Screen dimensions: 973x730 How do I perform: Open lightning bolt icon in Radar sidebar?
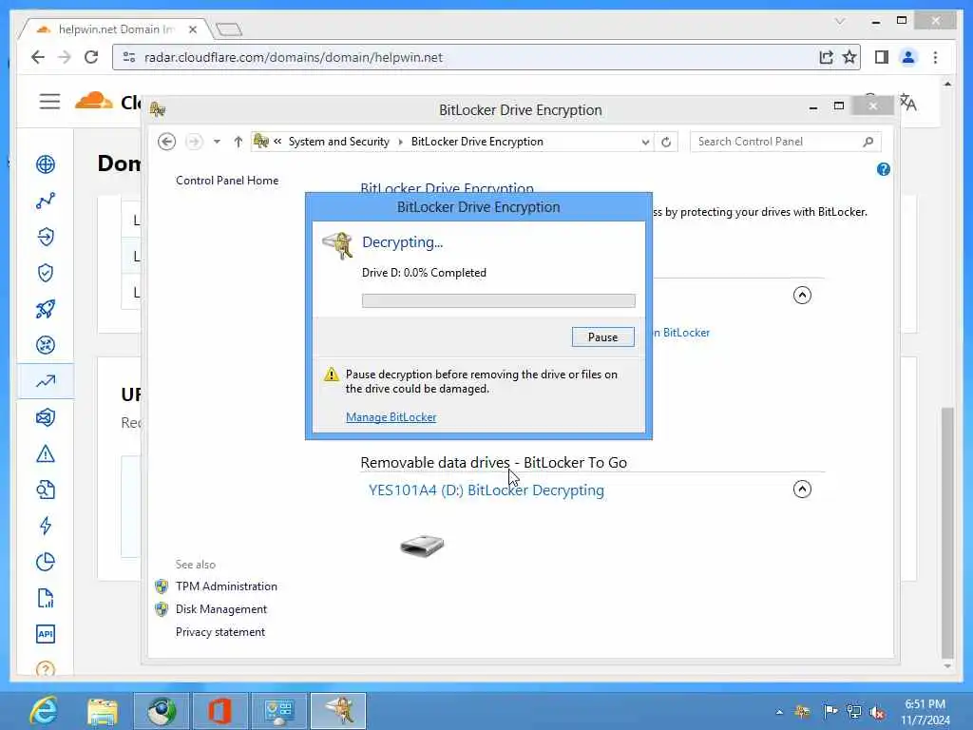tap(46, 526)
